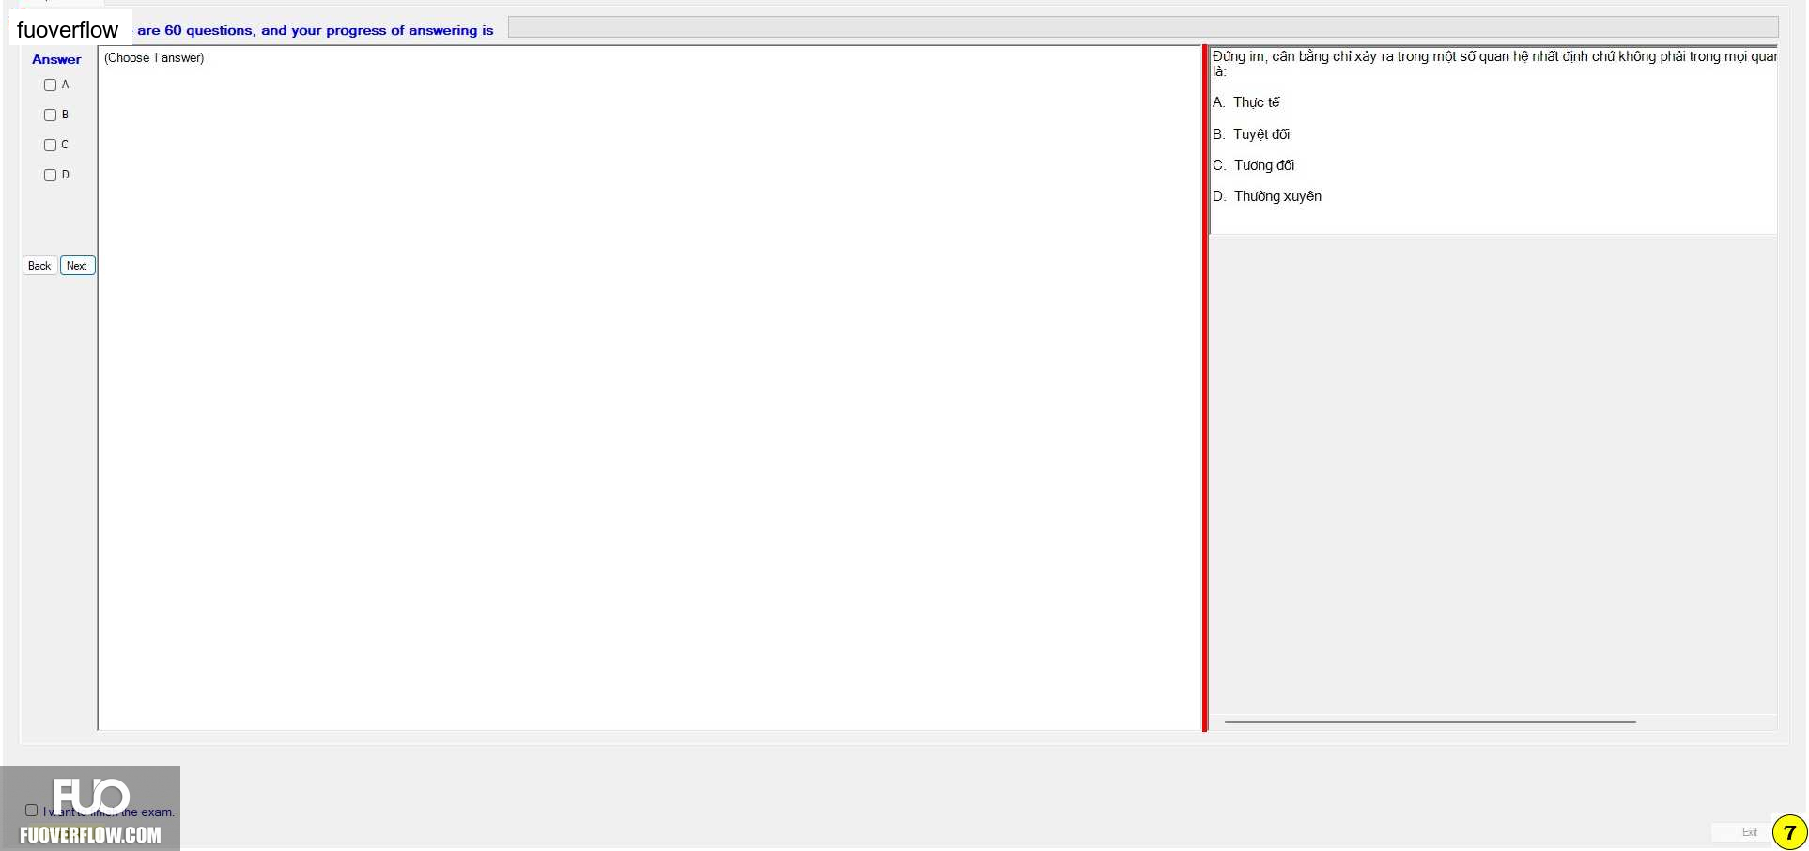Go to the Next question
The image size is (1809, 851).
tap(77, 266)
